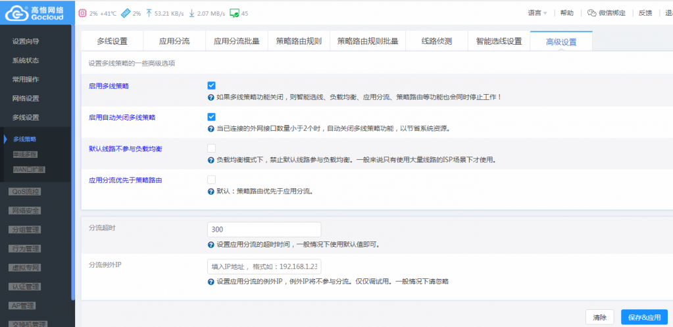The image size is (673, 327).
Task: Disable the 启用多线策略 checkbox
Action: [x=211, y=86]
